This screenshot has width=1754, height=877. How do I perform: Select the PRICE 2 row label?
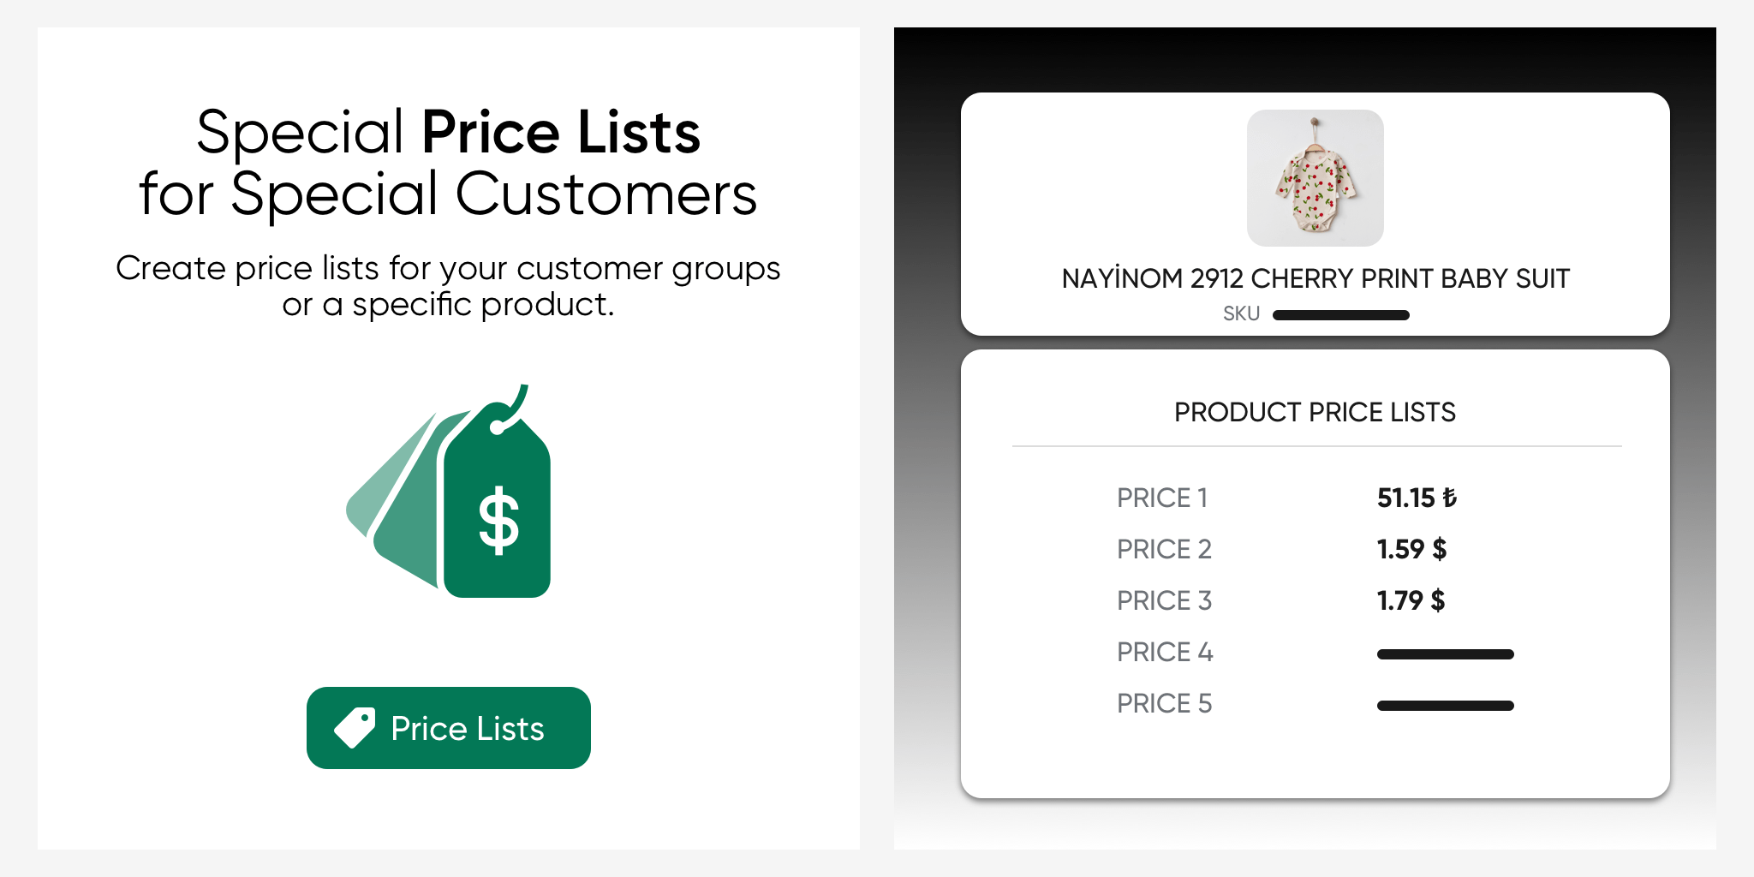[1164, 549]
